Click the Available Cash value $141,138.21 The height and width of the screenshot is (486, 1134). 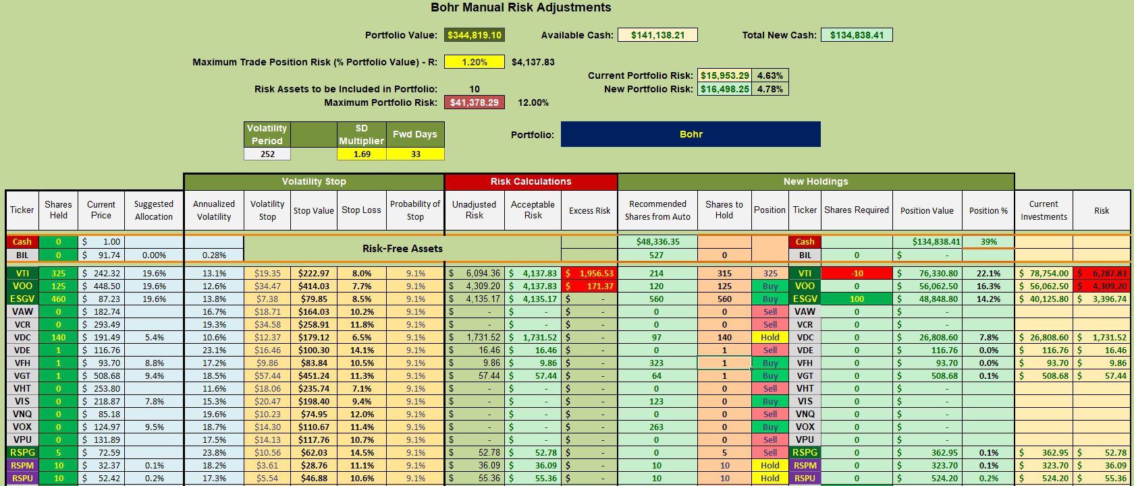(x=657, y=35)
